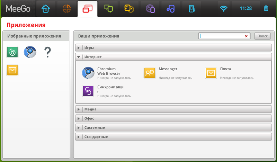
Task: Expand the Игры category
Action: pyautogui.click(x=173, y=48)
